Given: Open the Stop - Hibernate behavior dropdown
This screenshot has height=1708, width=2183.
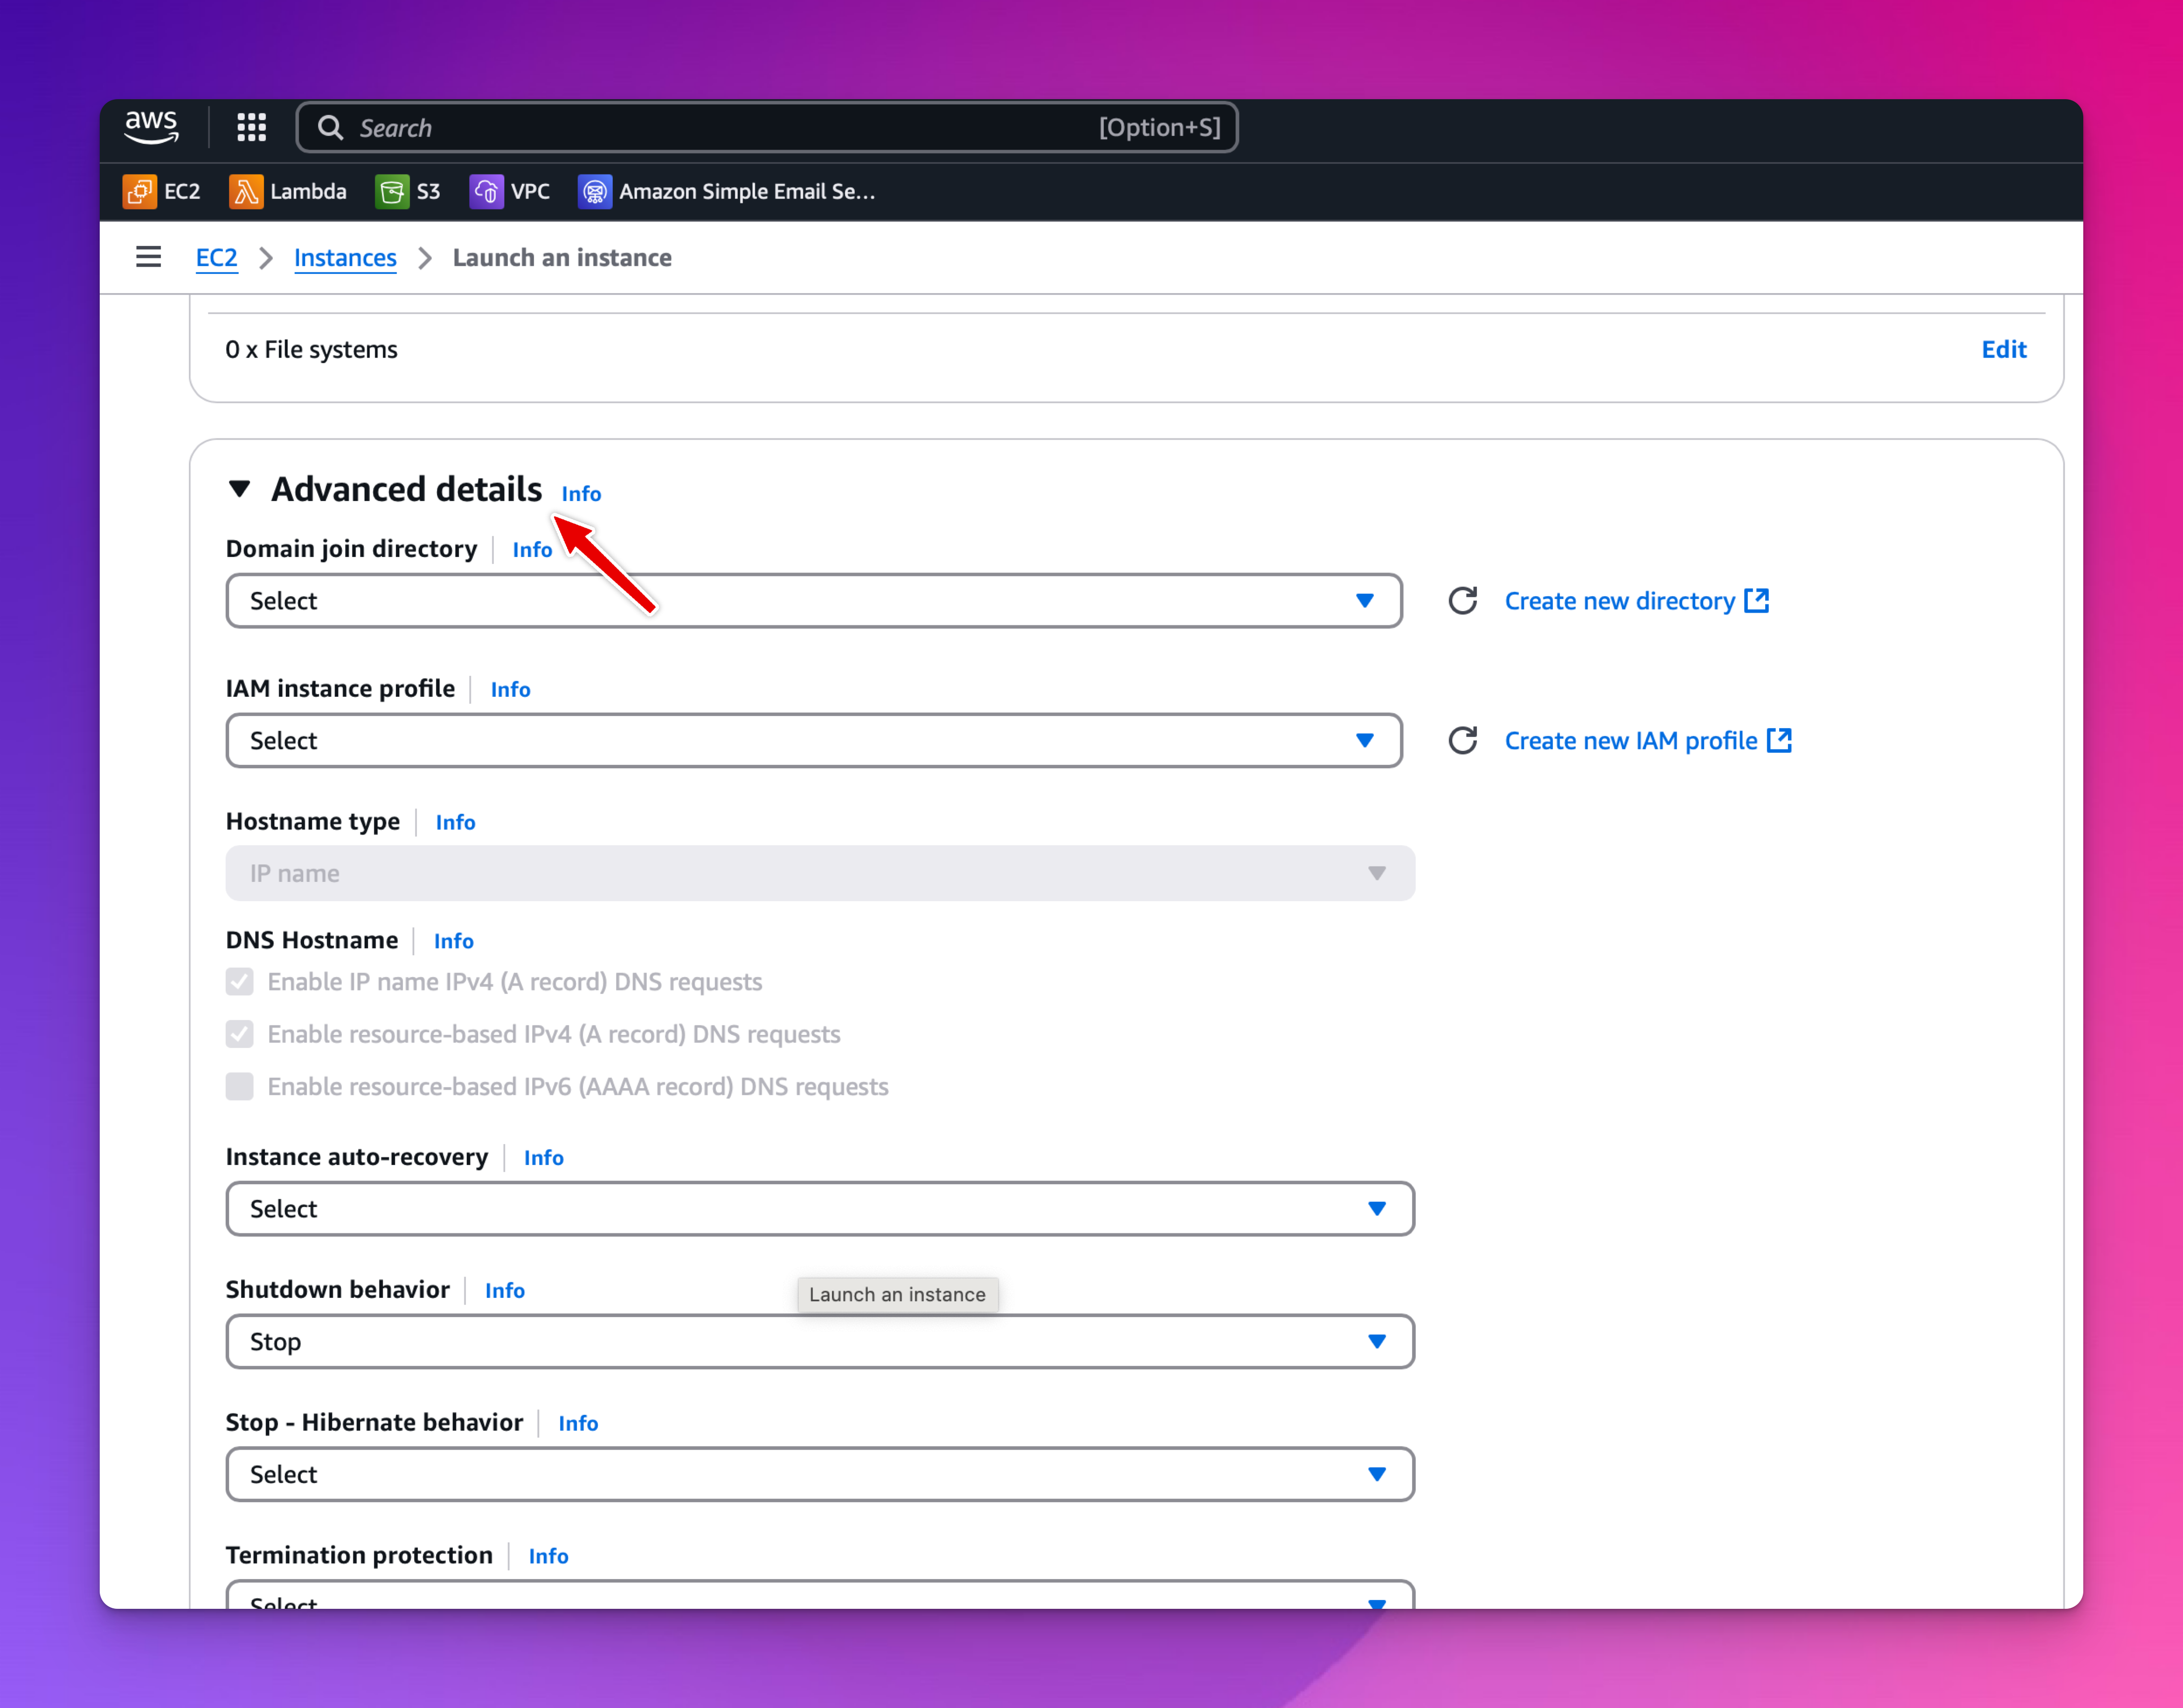Looking at the screenshot, I should click(820, 1474).
